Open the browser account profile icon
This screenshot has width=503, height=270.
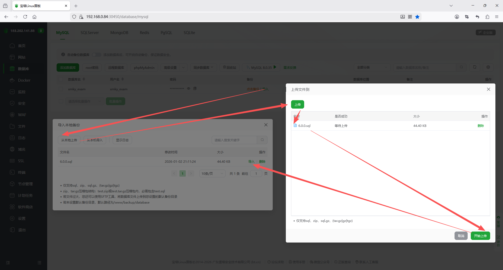(457, 17)
